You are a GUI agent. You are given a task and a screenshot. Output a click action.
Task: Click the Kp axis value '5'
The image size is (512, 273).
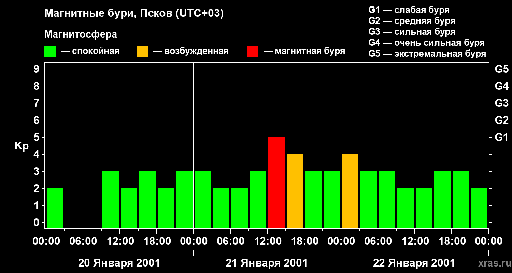[x=37, y=137]
